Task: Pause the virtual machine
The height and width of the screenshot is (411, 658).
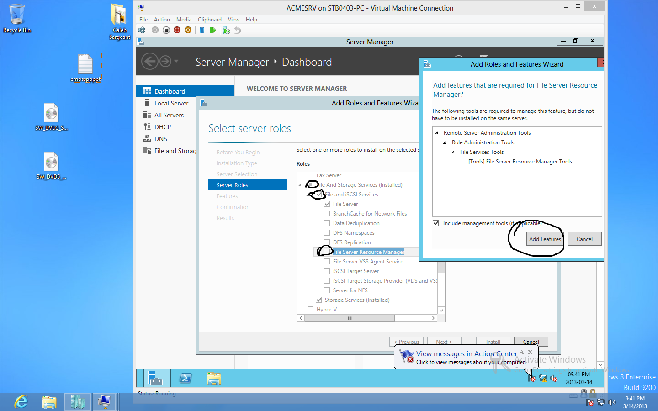Action: (x=202, y=30)
